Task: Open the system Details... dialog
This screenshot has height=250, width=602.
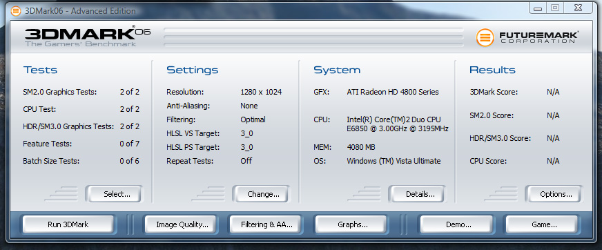Action: (x=417, y=194)
